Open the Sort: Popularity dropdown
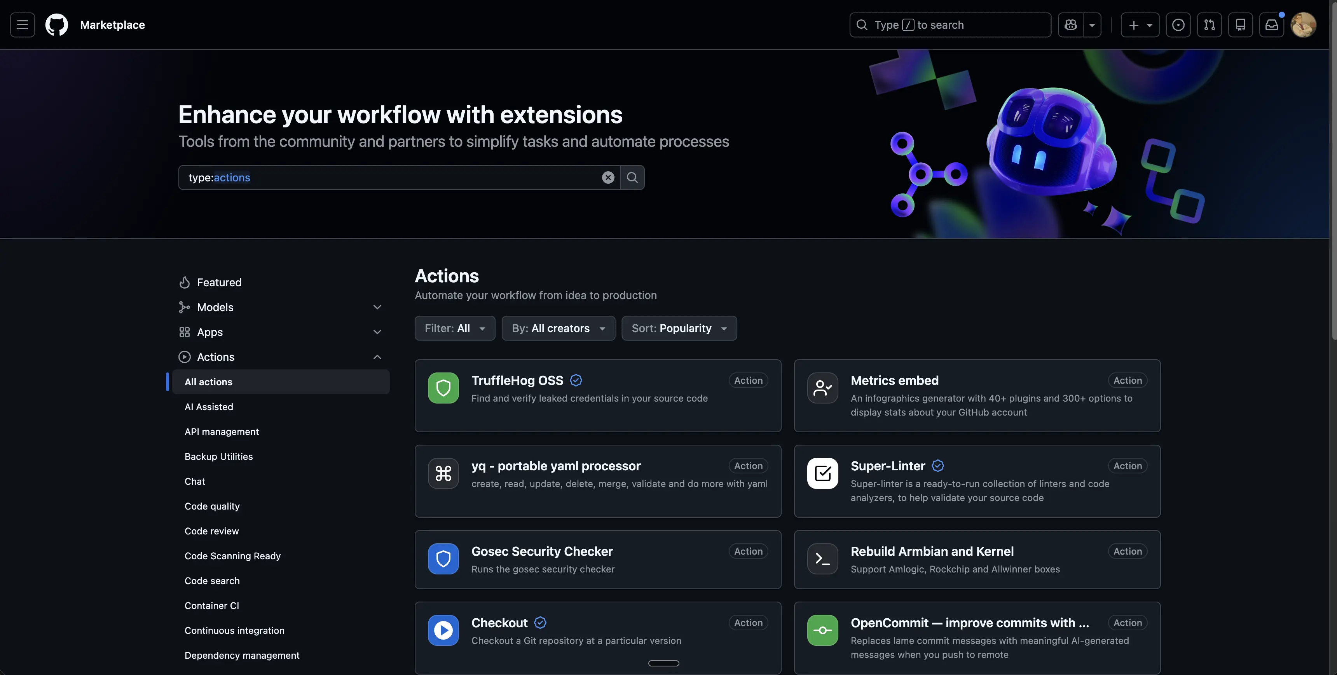The image size is (1337, 675). coord(678,329)
